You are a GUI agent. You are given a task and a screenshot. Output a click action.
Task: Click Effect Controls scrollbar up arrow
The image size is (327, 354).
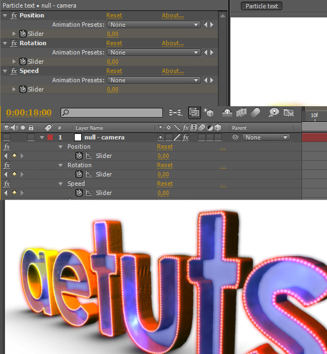point(222,16)
